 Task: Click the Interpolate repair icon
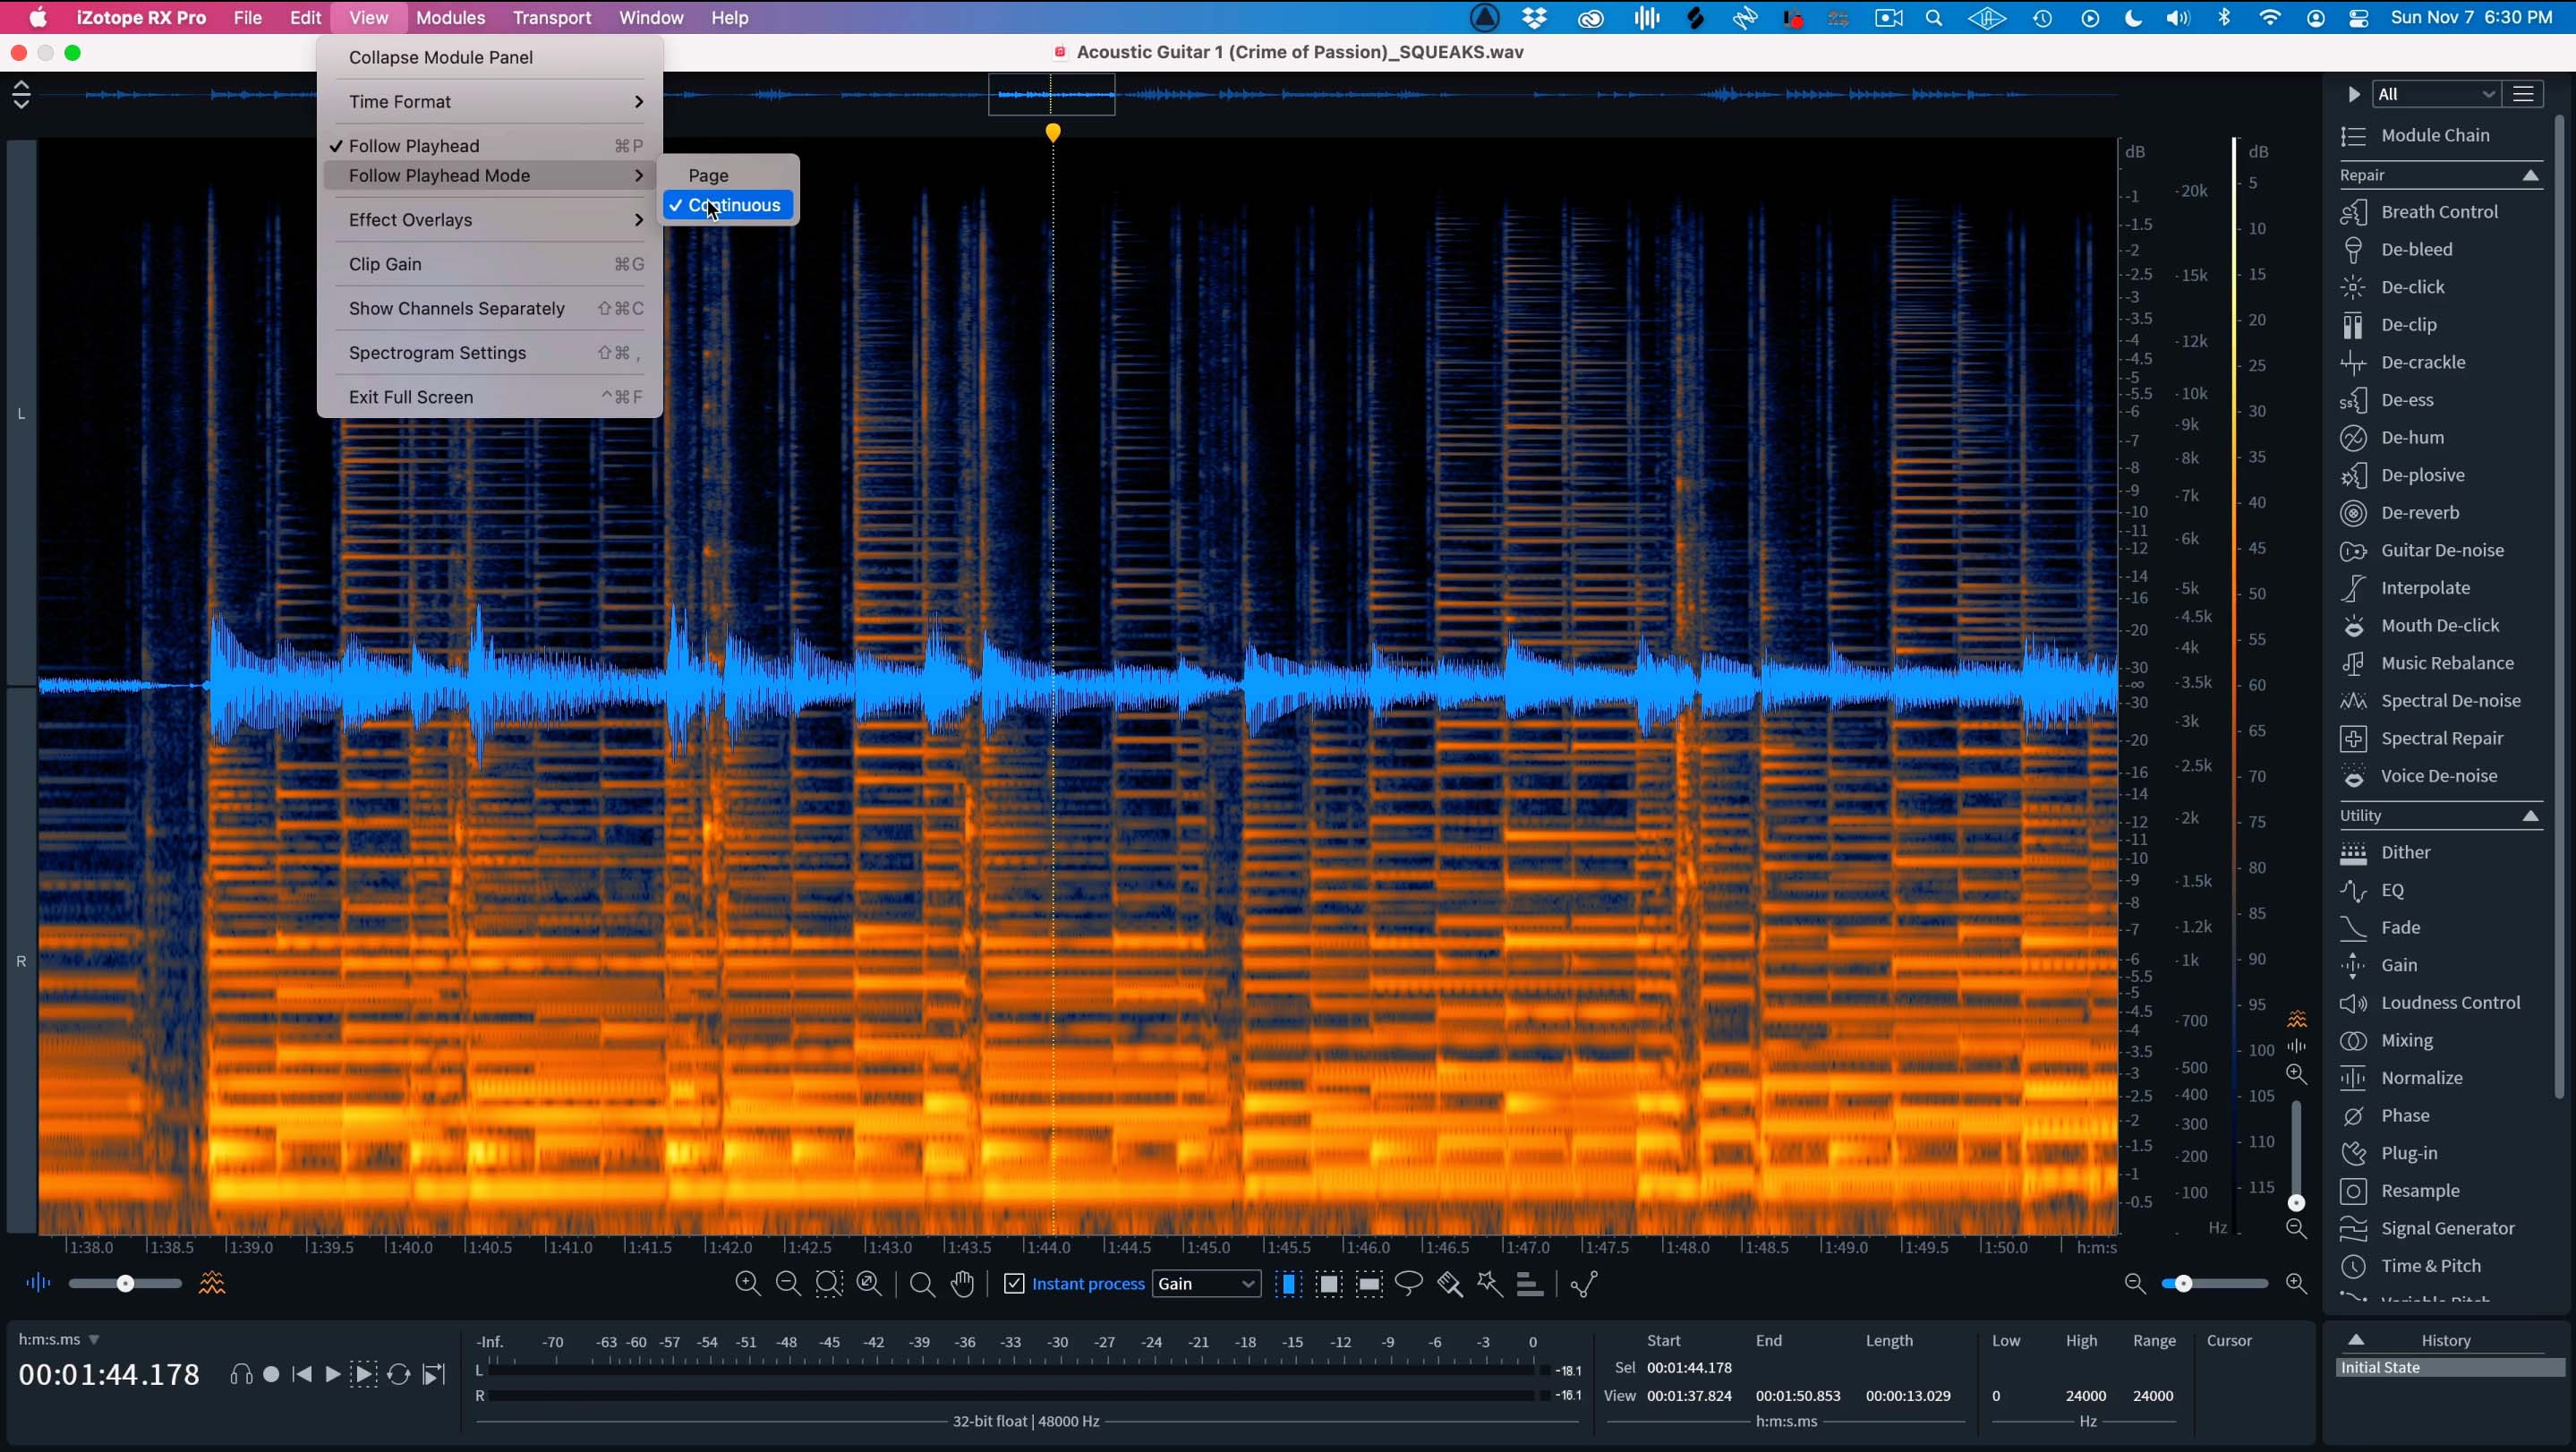[2353, 587]
